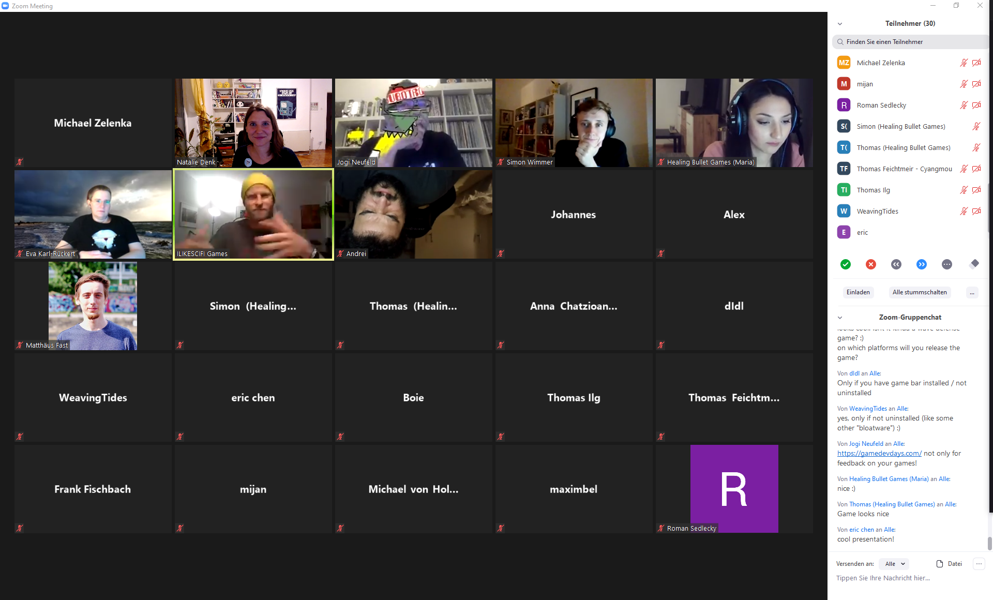Toggle Thomas (Healing Bullet Games) microphone icon
Screen dimensions: 993x600
[x=976, y=147]
